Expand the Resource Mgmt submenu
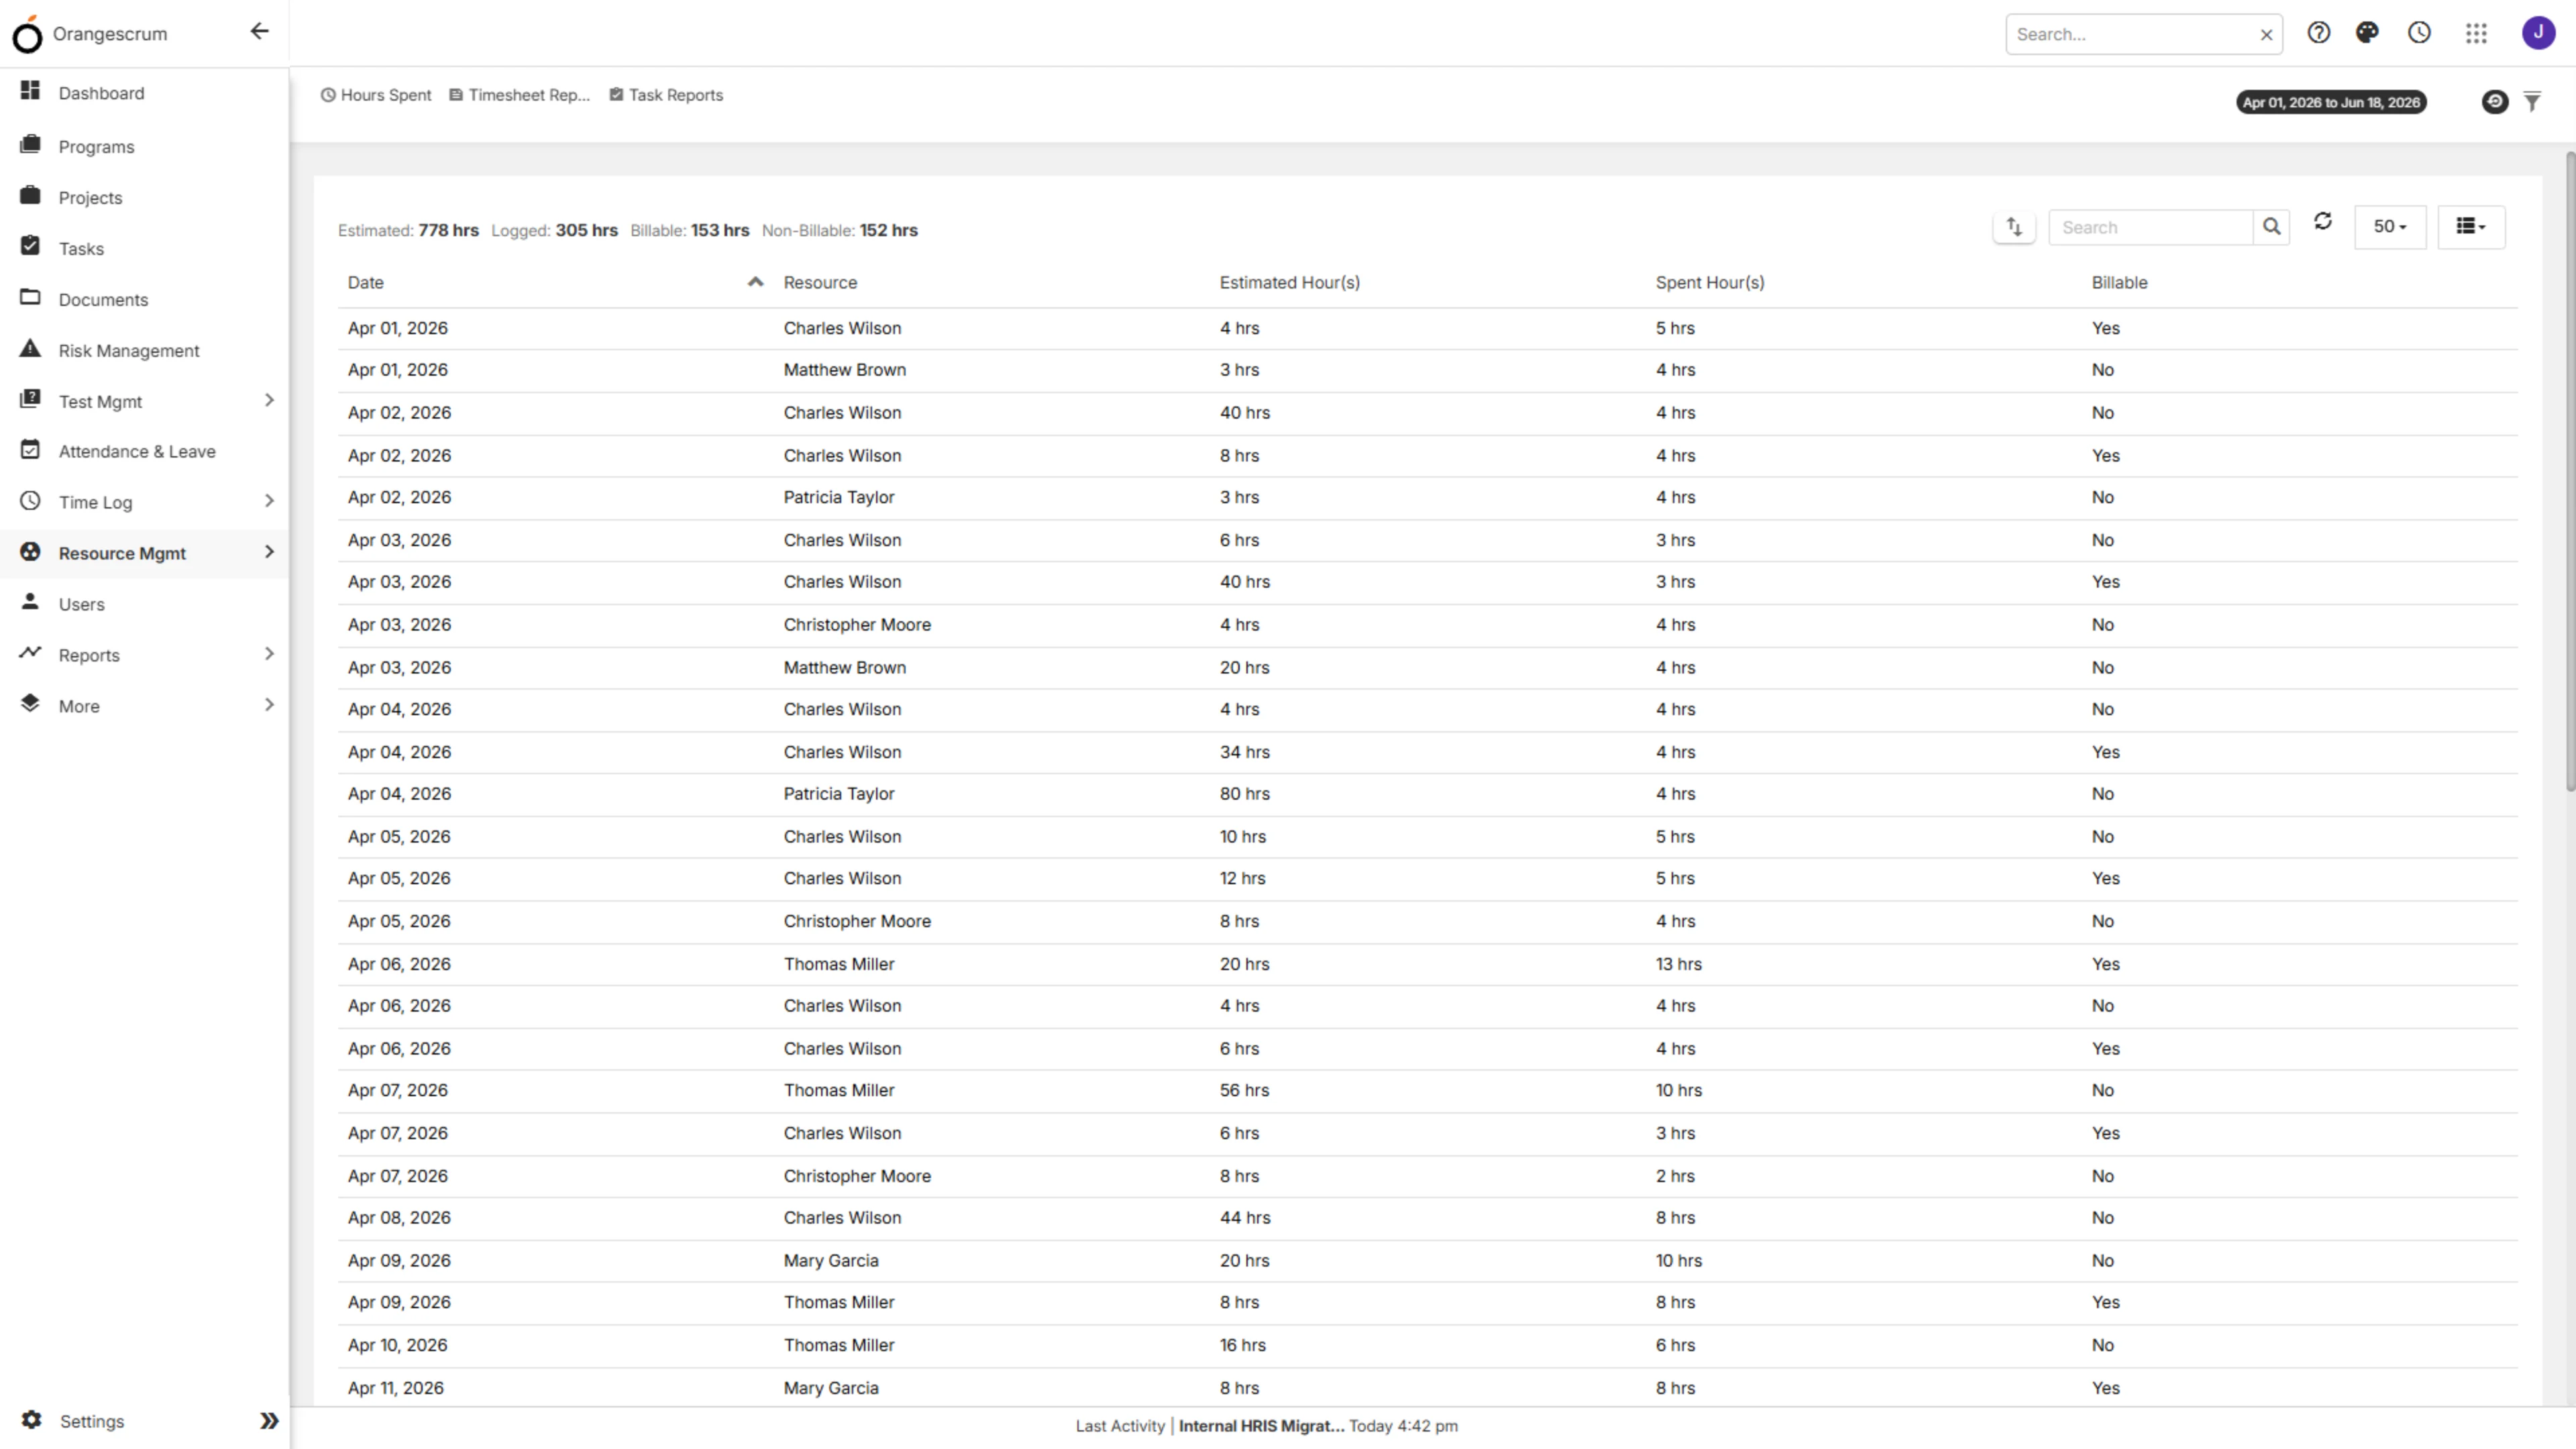The image size is (2576, 1449). [269, 551]
